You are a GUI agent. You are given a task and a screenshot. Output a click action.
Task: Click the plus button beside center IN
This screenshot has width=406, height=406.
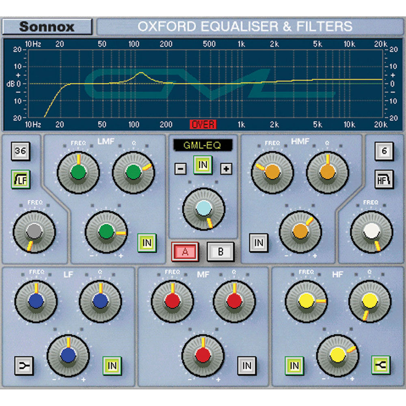226,169
